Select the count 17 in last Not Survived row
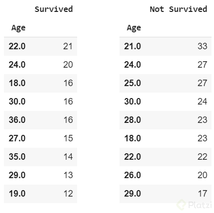The height and width of the screenshot is (213, 214). pyautogui.click(x=203, y=194)
